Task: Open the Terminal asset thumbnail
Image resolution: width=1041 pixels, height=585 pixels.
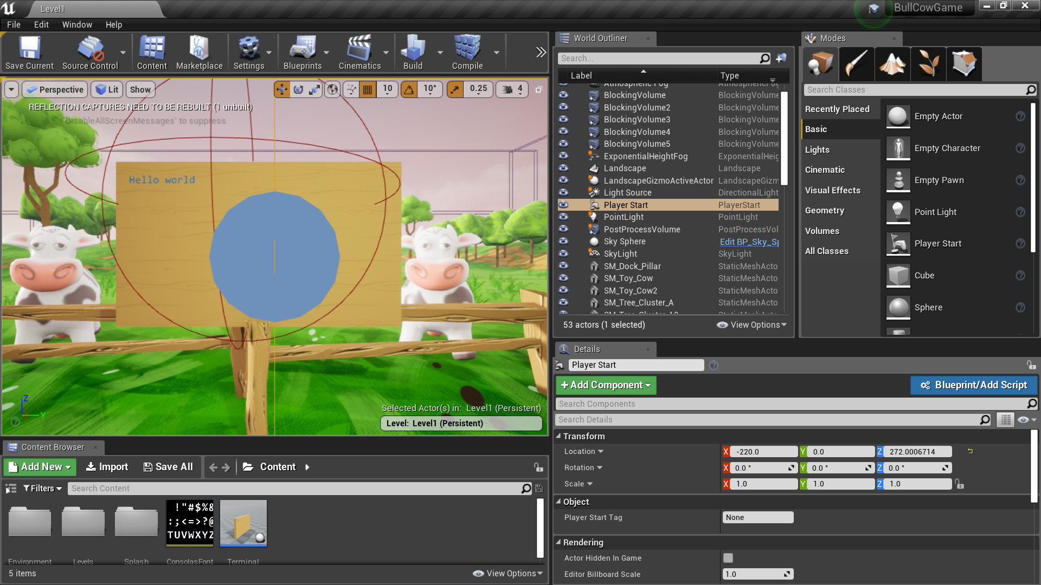Action: pyautogui.click(x=243, y=523)
